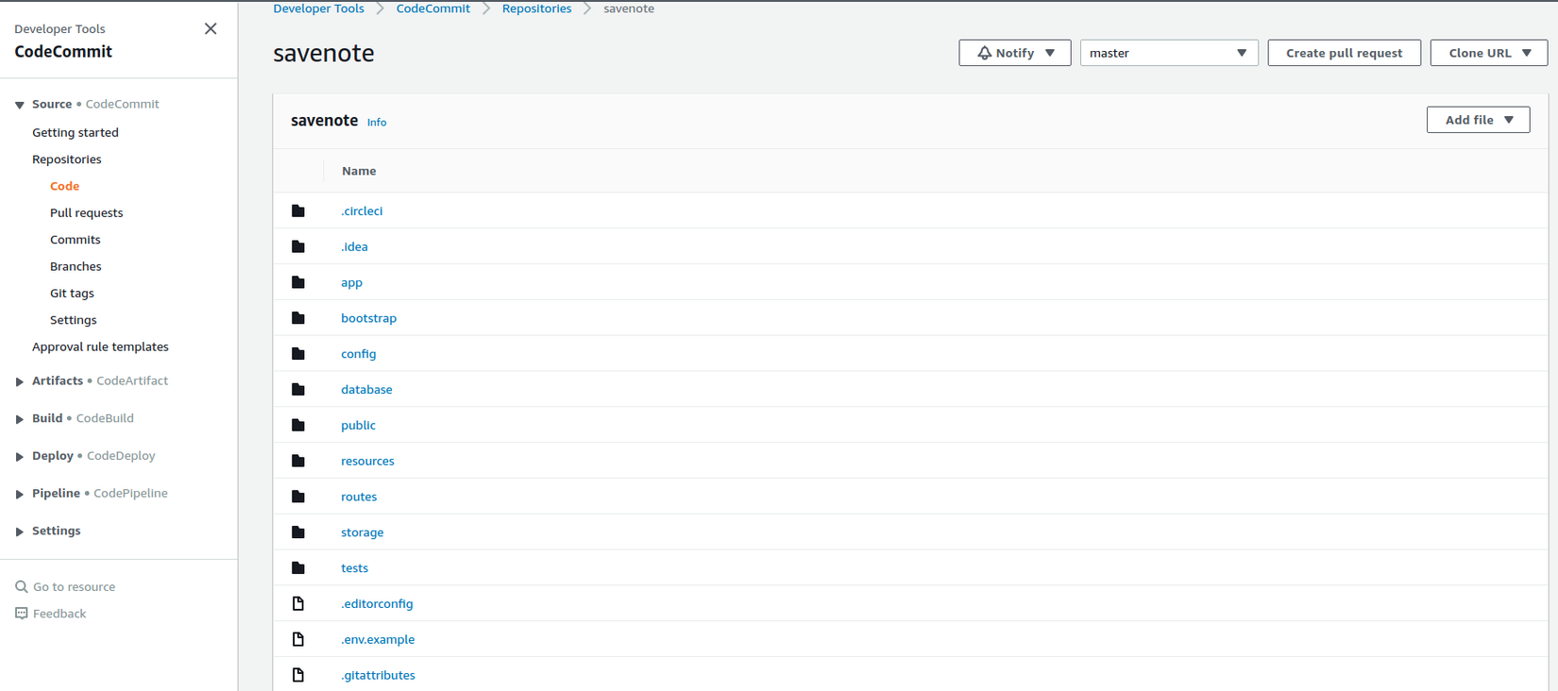Collapse the Source section in sidebar

coord(20,105)
